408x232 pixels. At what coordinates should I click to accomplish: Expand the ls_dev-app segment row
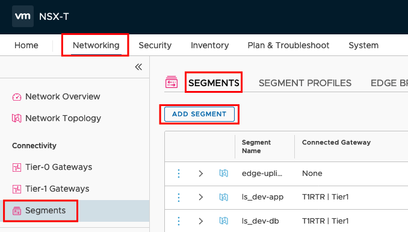point(200,197)
